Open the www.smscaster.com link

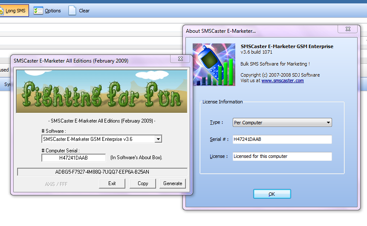[x=283, y=80]
